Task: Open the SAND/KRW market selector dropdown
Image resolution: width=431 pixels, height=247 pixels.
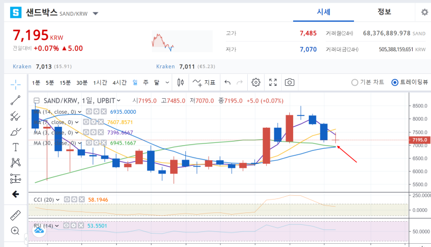Action: 95,13
